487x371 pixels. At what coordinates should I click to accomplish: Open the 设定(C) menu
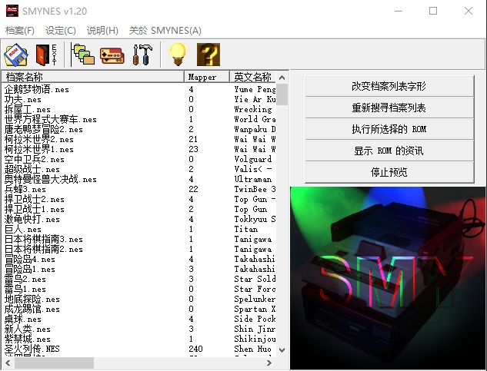(x=61, y=31)
